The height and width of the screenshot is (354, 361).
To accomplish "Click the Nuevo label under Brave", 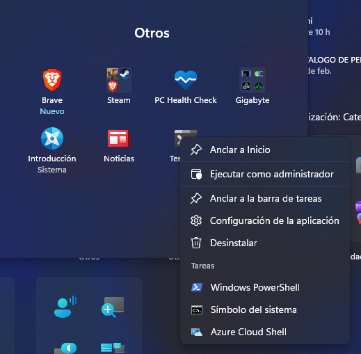I will point(52,111).
